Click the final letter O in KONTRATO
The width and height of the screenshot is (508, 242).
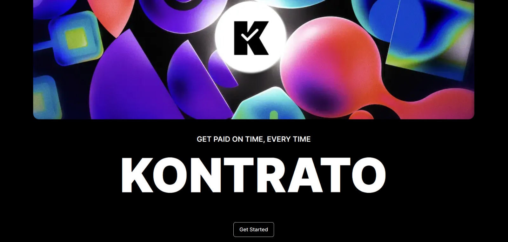point(369,175)
